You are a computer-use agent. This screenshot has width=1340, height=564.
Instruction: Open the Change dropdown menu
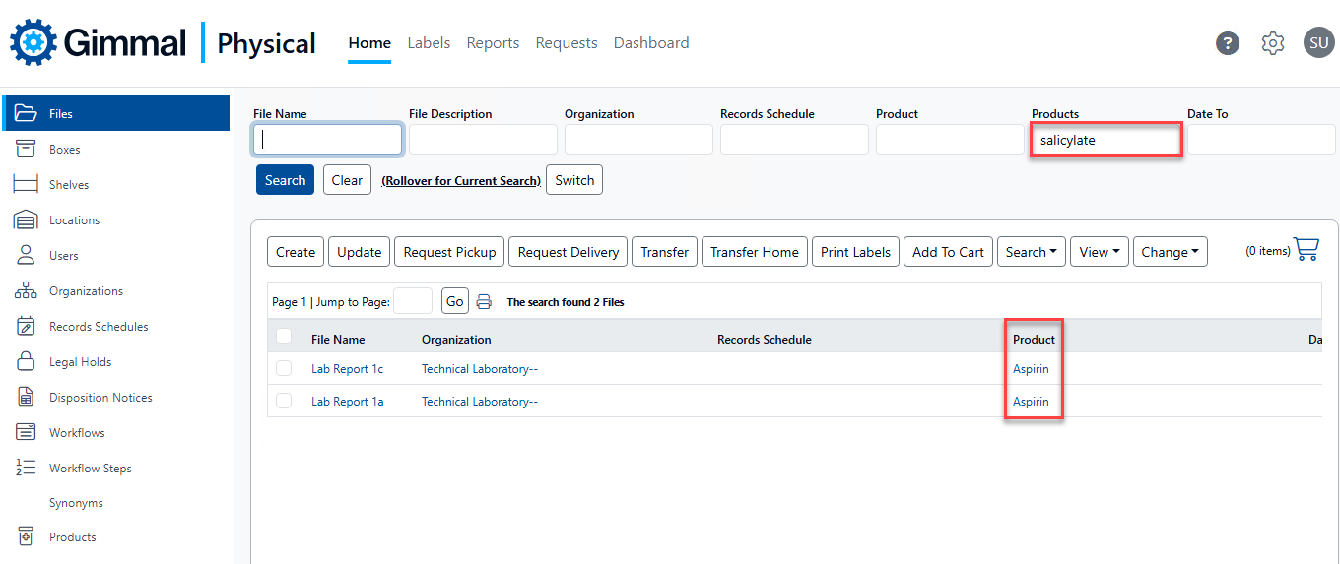point(1170,252)
